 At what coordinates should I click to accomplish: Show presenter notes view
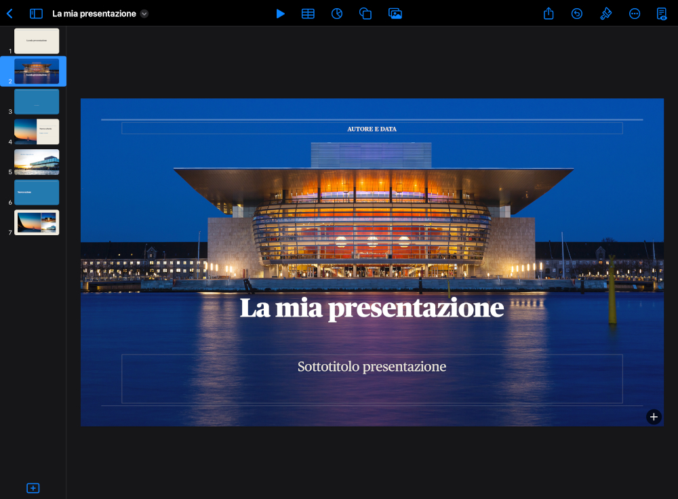point(661,13)
